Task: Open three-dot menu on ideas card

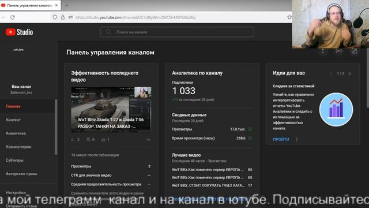Action: [297, 139]
